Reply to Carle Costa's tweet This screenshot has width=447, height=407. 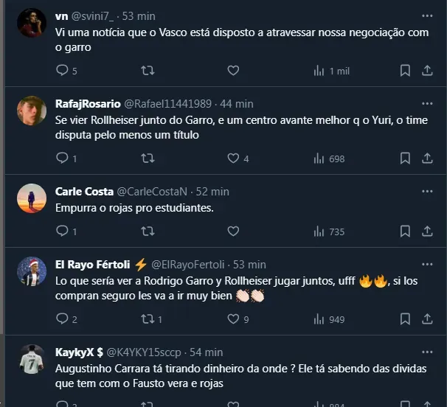coord(62,232)
